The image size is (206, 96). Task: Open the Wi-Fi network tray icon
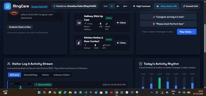179,92
